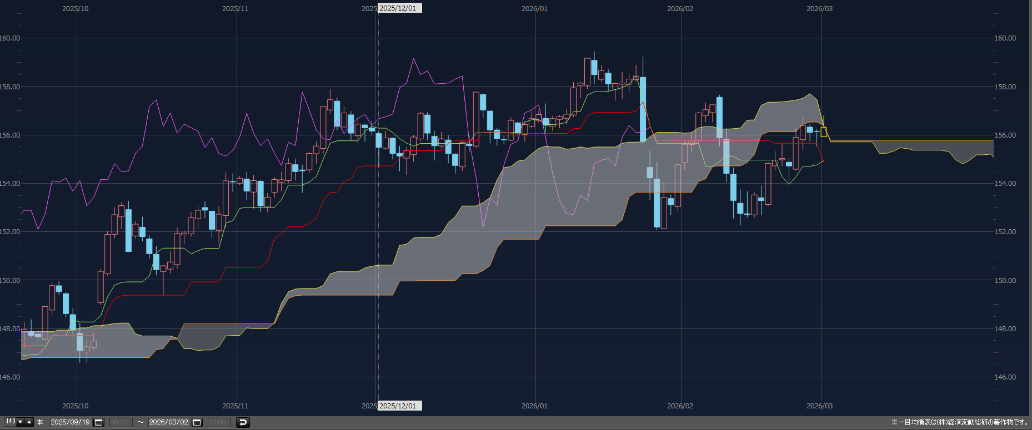Screen dimensions: 1032x430
Task: Click the yellow-highlighted latest candlestick
Action: tap(824, 132)
